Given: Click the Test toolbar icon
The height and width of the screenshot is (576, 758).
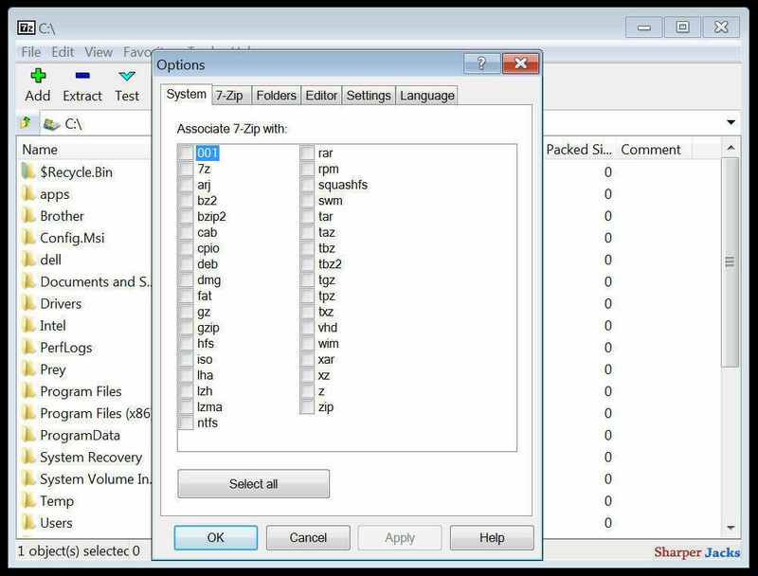Looking at the screenshot, I should click(x=127, y=76).
